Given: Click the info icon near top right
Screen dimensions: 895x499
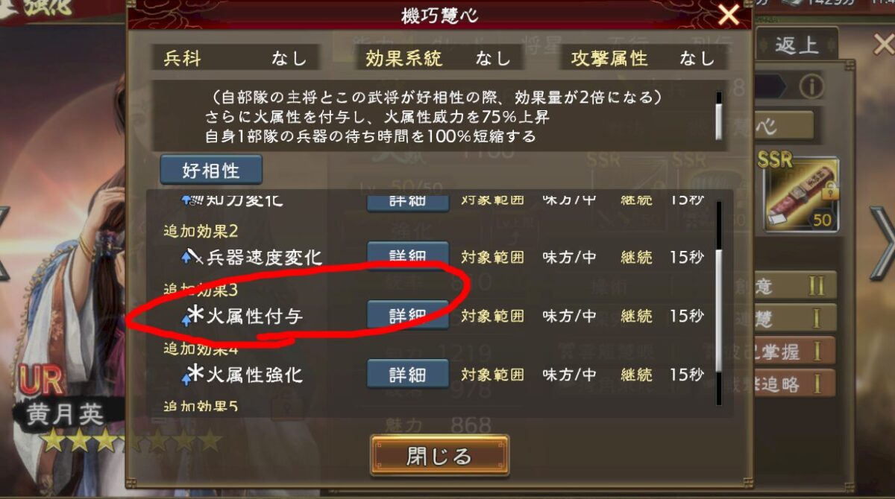Looking at the screenshot, I should 811,87.
